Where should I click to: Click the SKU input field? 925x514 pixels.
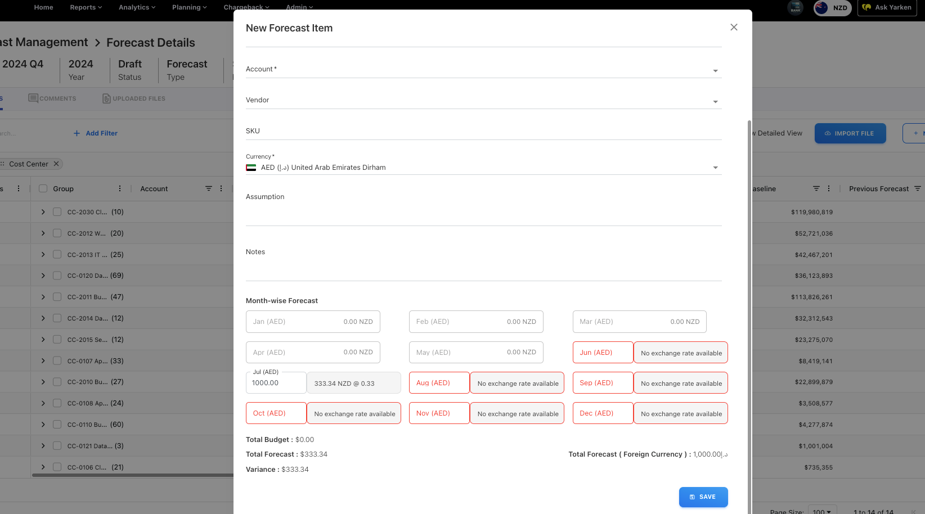tap(483, 132)
